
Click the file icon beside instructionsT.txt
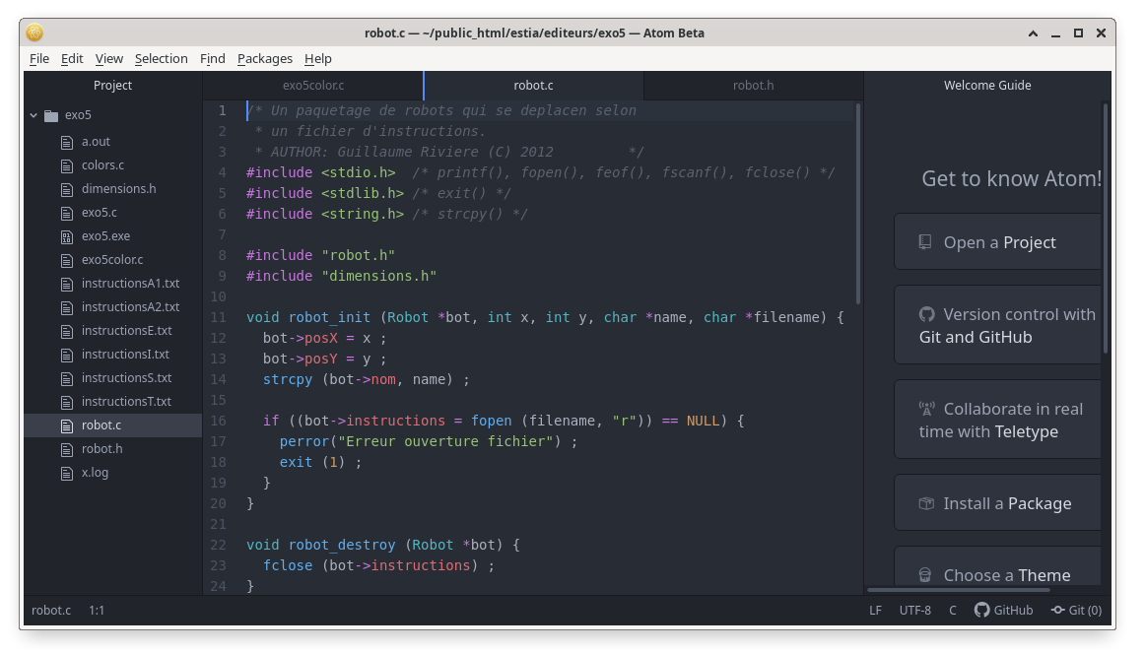coord(67,402)
